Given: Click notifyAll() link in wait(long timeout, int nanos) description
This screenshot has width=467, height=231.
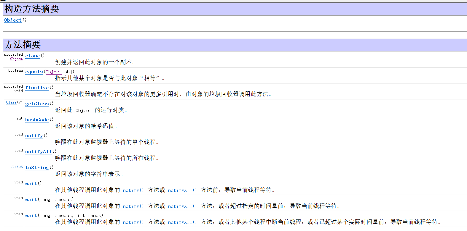Looking at the screenshot, I should tap(182, 222).
